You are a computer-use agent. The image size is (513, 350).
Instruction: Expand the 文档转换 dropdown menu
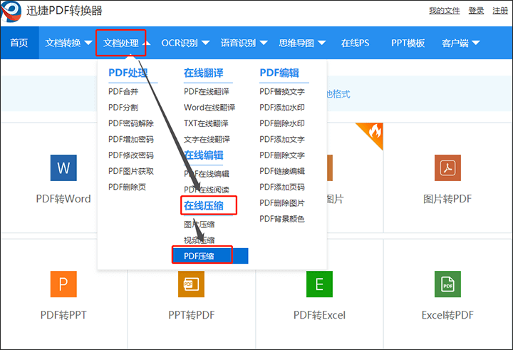(68, 43)
